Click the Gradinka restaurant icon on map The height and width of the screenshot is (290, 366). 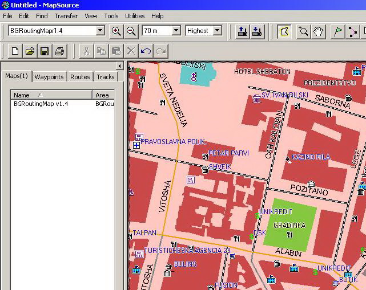[289, 235]
